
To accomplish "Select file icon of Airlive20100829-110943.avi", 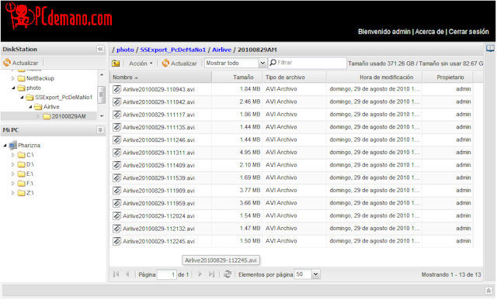I will 116,89.
